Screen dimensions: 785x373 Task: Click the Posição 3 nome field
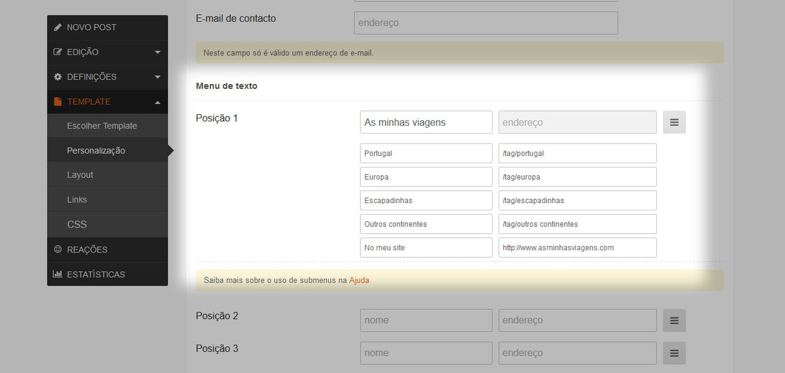pyautogui.click(x=426, y=353)
